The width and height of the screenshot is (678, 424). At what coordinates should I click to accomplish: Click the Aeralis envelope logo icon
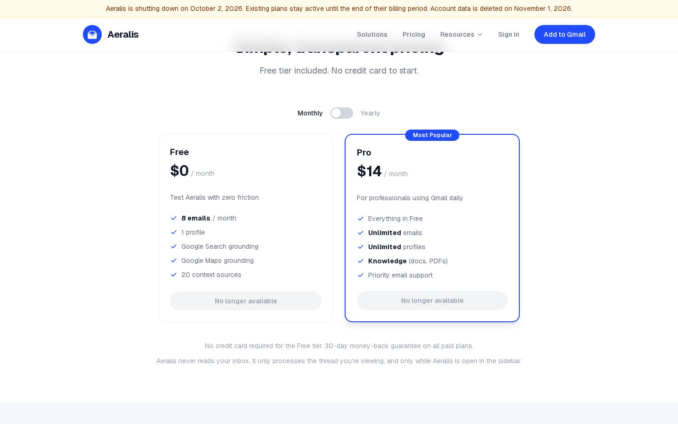tap(92, 34)
